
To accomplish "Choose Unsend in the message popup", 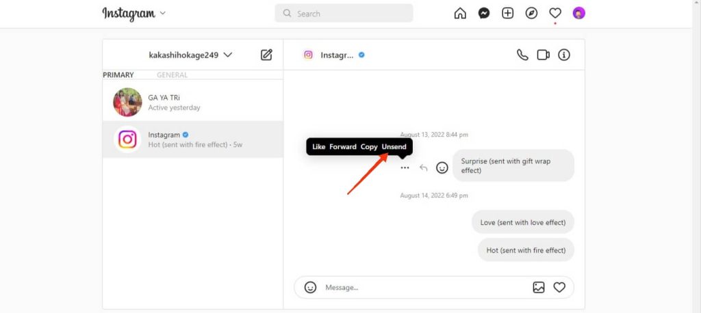I will 394,146.
